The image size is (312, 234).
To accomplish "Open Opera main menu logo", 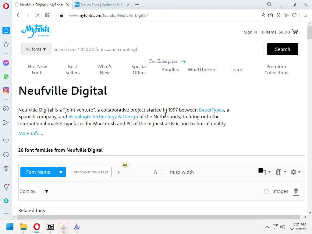I will [6, 6].
